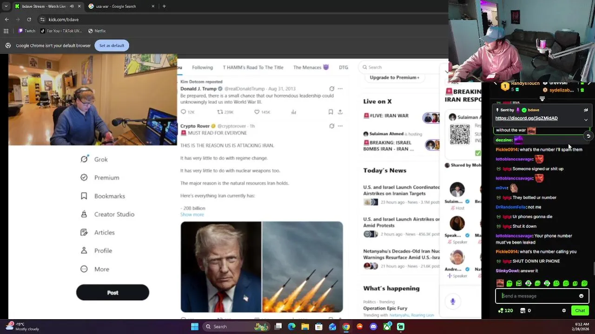Open the More menu in the sidebar
The height and width of the screenshot is (334, 595).
(95, 269)
